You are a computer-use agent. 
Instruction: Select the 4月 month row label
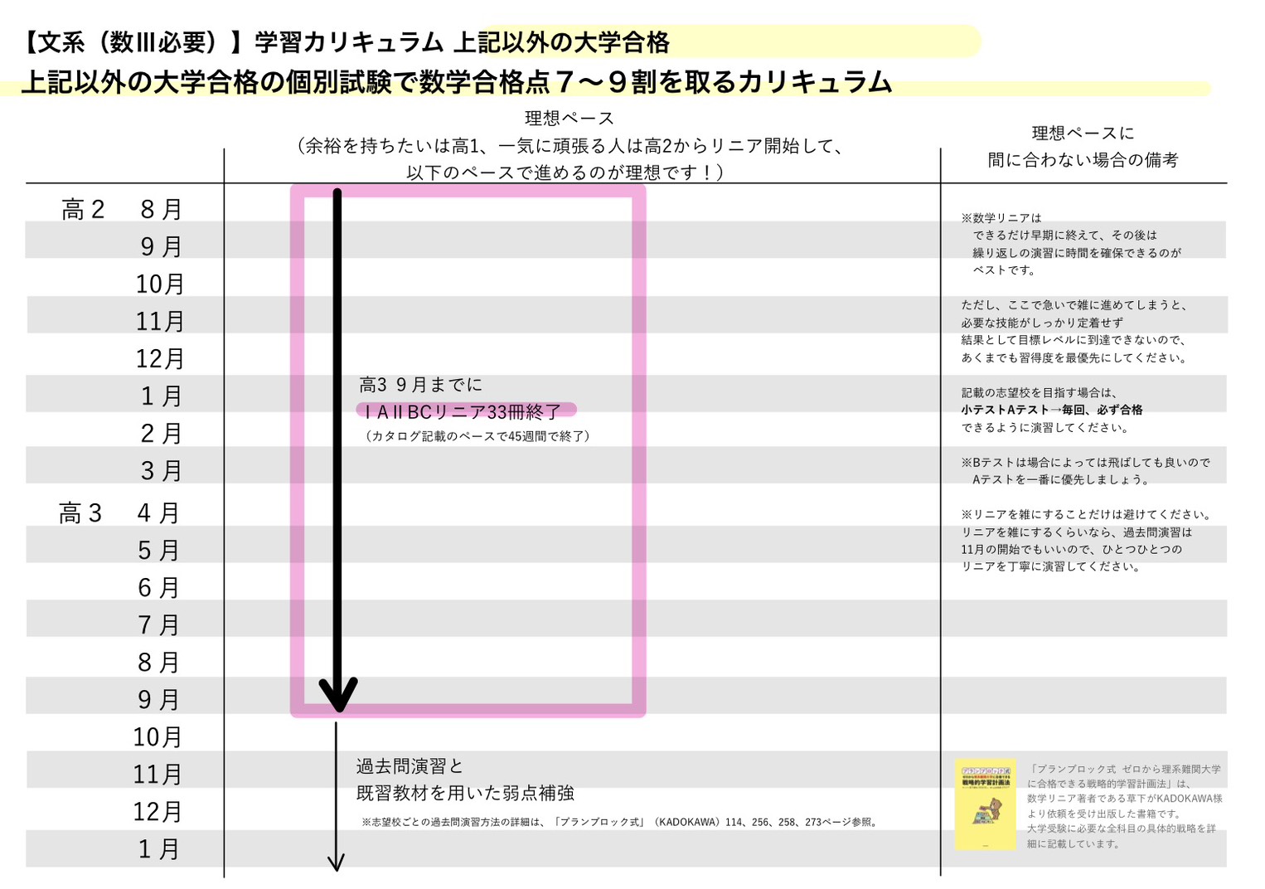pos(158,513)
